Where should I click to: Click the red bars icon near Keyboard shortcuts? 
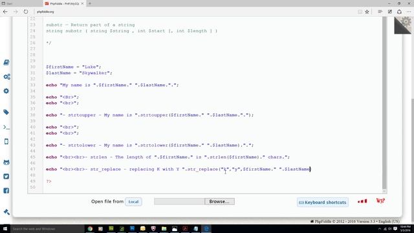click(362, 201)
